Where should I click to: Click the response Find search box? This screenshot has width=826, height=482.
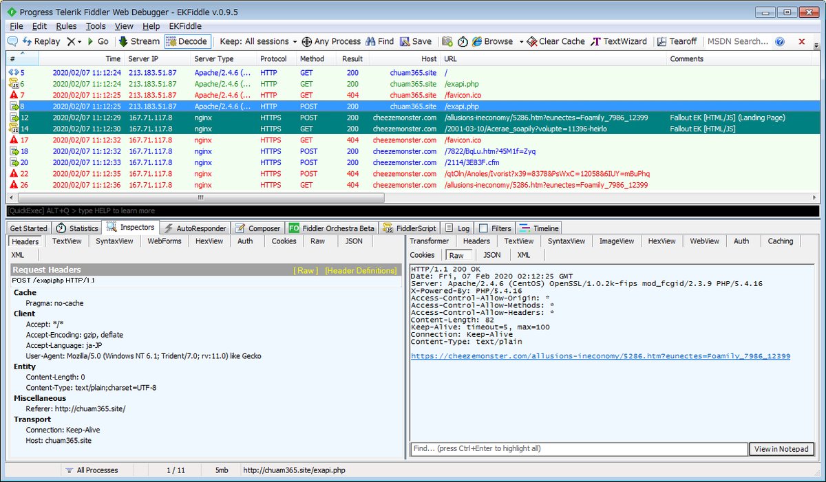tap(579, 449)
